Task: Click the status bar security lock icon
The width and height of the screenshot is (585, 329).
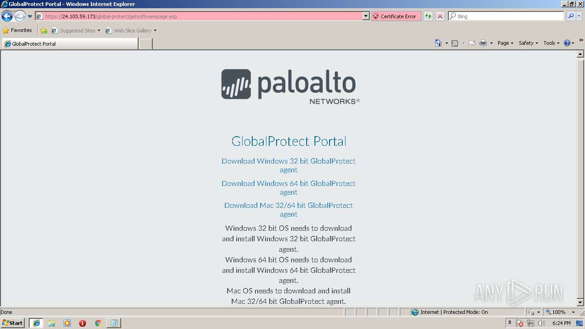Action: pyautogui.click(x=532, y=312)
